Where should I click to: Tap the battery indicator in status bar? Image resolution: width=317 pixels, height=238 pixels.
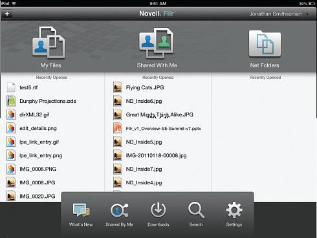coord(312,4)
